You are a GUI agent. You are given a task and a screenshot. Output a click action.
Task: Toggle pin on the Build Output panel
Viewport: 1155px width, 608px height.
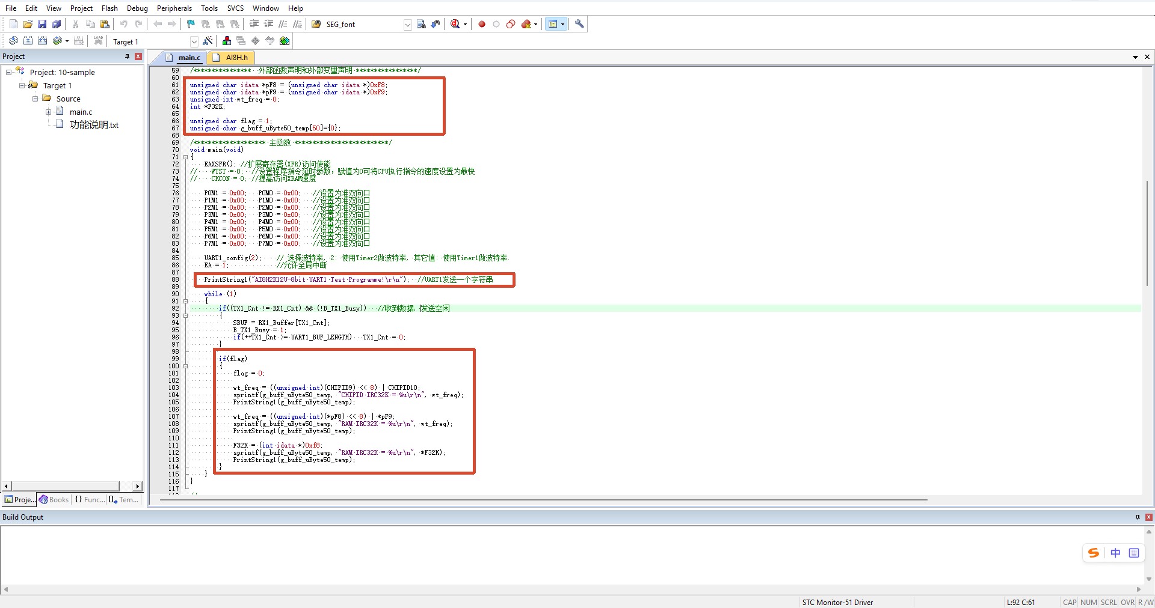click(1138, 517)
